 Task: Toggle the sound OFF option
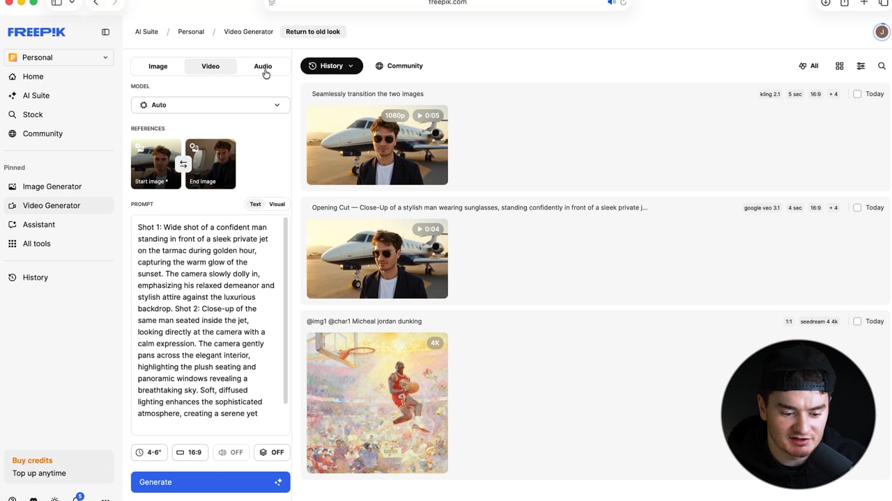pos(231,452)
